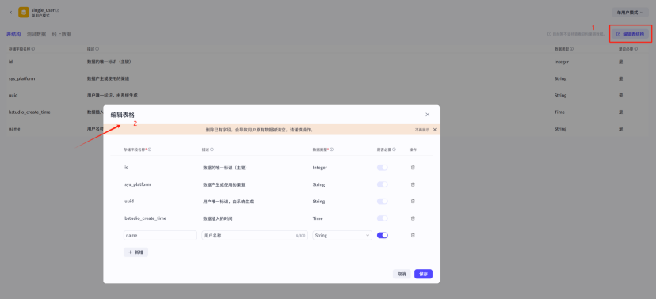Toggle the required switch for uuid

coord(383,201)
